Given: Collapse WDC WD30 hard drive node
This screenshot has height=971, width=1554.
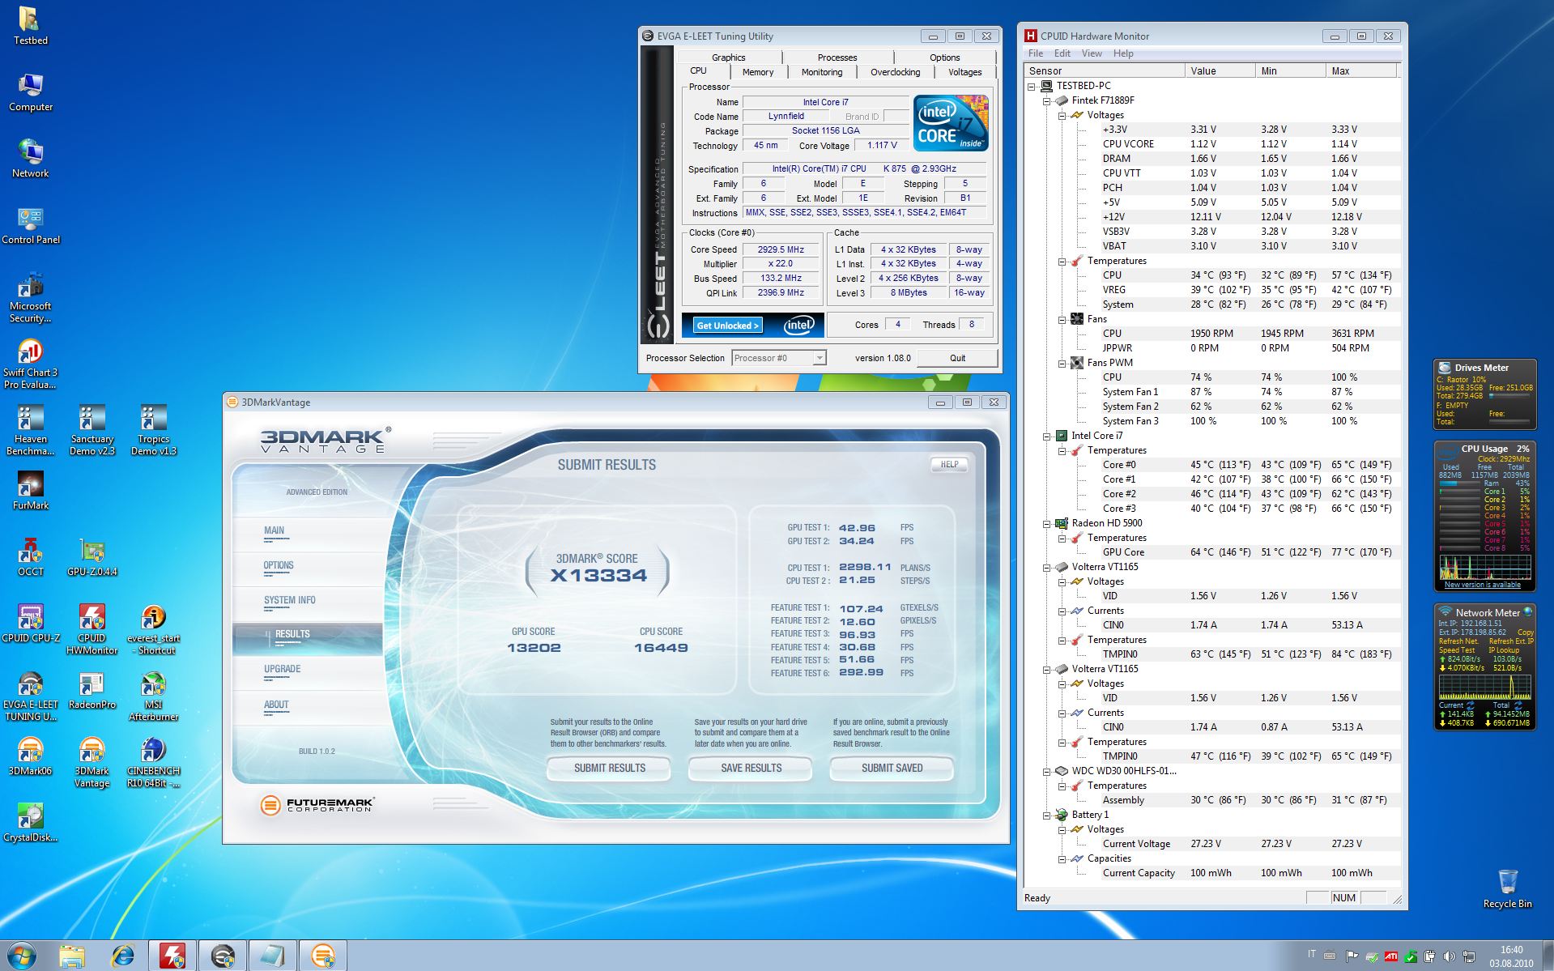Looking at the screenshot, I should [1046, 771].
